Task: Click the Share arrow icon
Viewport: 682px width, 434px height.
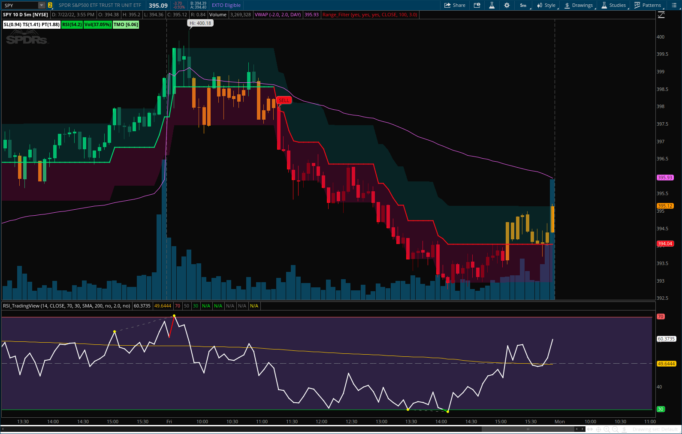Action: click(447, 5)
